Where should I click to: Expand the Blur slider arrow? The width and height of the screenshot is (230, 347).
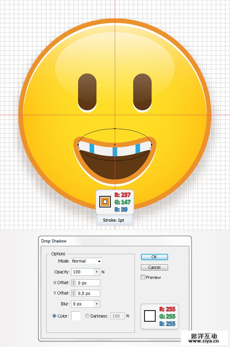(97, 304)
